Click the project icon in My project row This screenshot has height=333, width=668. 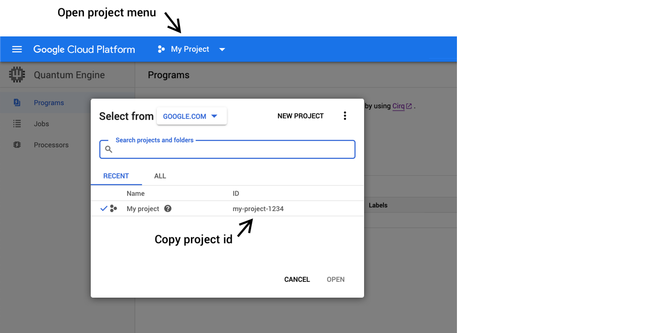click(113, 208)
